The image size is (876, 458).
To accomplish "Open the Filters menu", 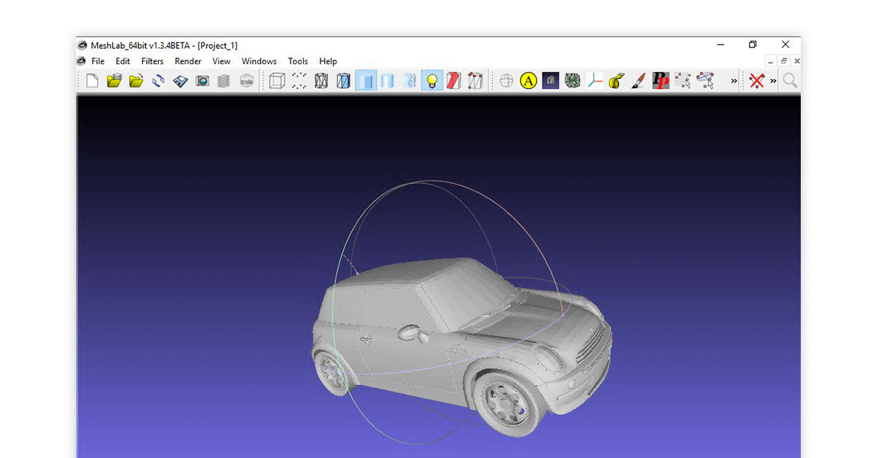I will pos(153,61).
